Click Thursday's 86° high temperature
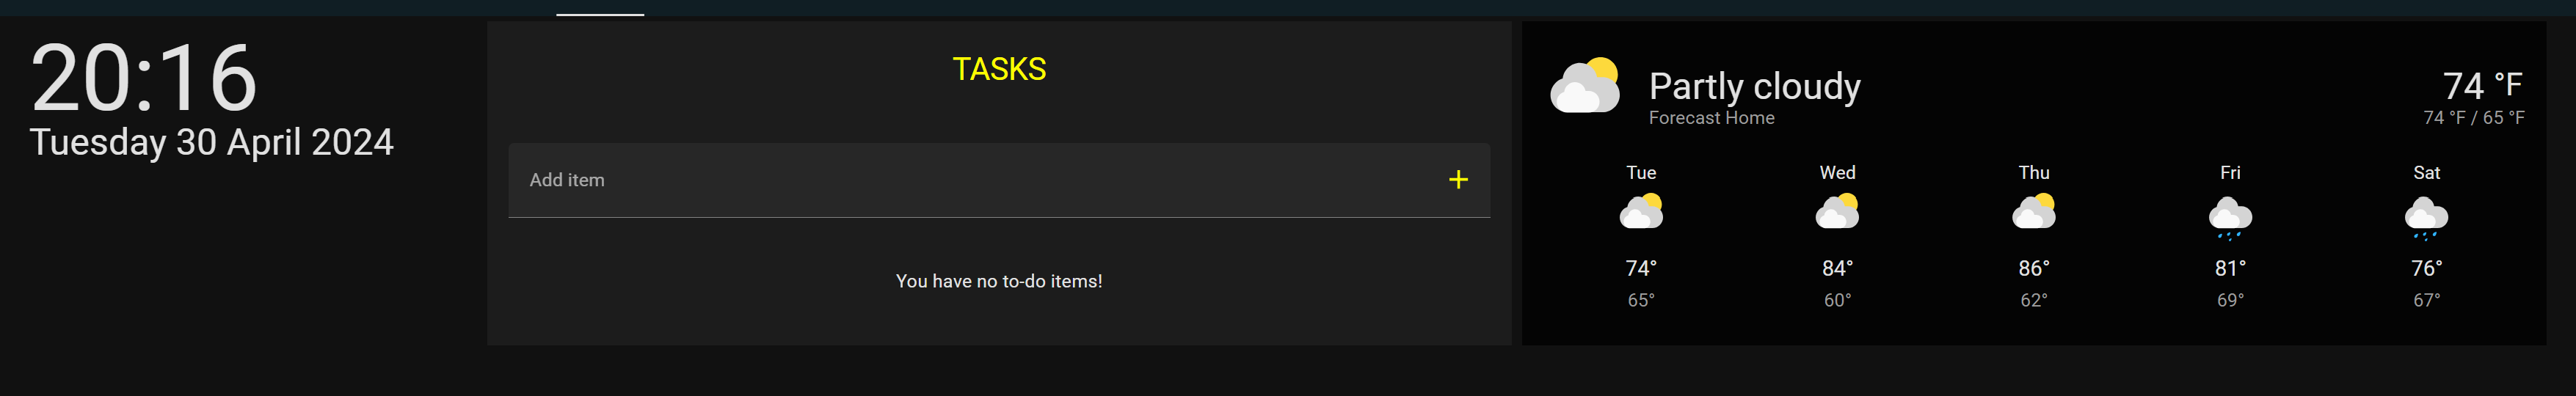This screenshot has width=2576, height=396. point(2033,268)
